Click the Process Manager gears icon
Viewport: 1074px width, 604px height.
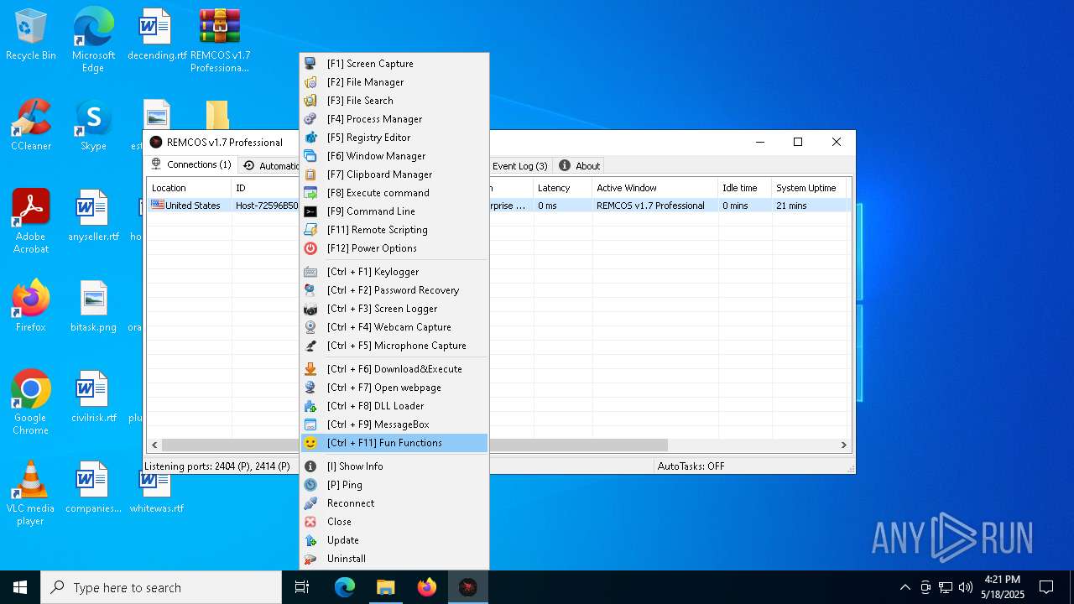(x=310, y=119)
